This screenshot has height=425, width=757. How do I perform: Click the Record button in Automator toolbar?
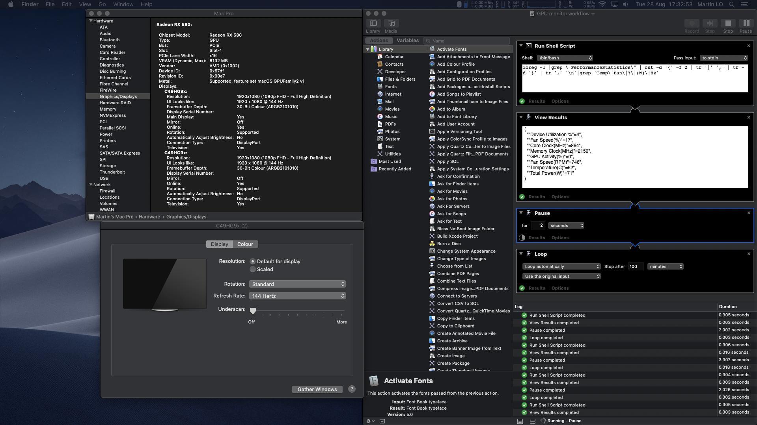692,23
